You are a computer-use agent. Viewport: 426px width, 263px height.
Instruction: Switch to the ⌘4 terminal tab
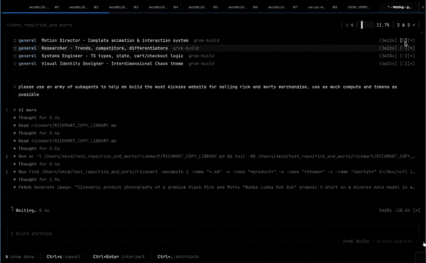[163, 7]
